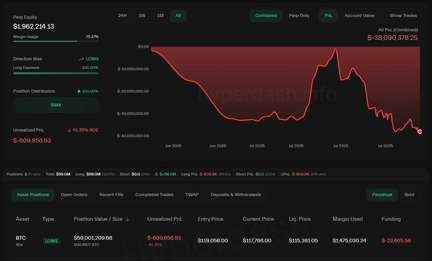Click the UPnL $-609.9K summary stat

tap(303, 174)
